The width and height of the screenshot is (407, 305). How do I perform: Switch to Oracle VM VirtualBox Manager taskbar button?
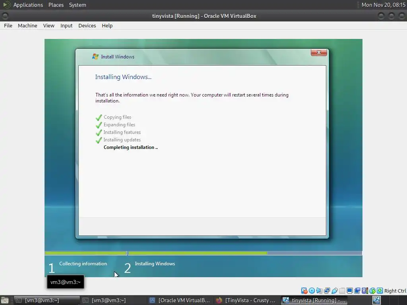click(180, 300)
